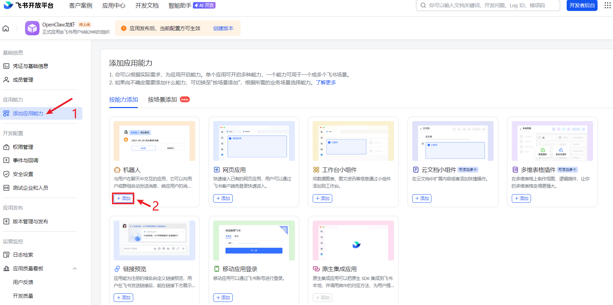Viewport: 613px width, 305px height.
Task: Click the 工作台小组件 widget icon
Action: (x=316, y=170)
